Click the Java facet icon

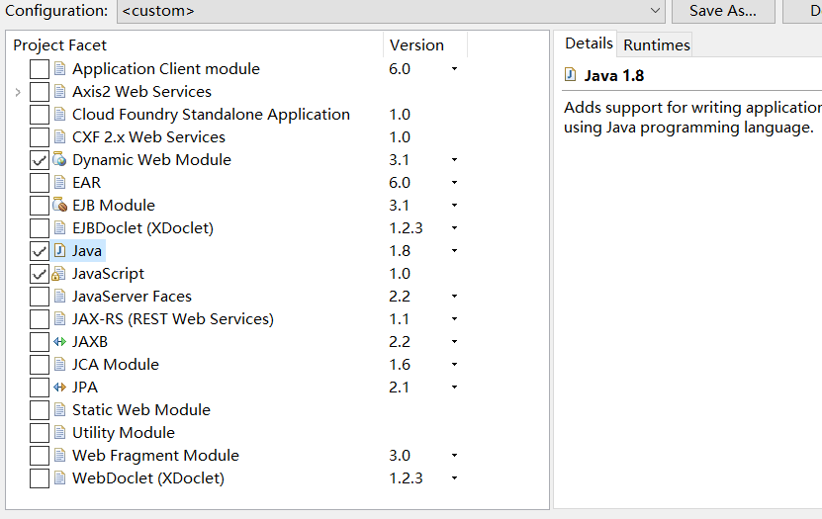coord(59,251)
